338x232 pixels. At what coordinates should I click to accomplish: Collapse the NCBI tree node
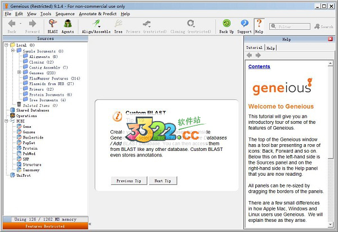point(6,121)
